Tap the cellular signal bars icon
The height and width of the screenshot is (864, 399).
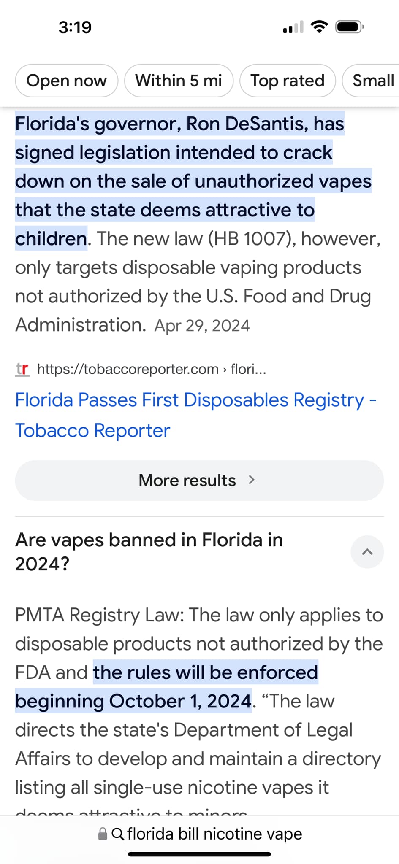(293, 27)
